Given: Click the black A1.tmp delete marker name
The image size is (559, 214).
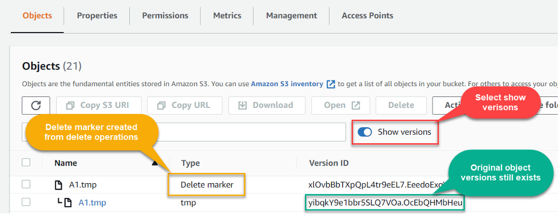Looking at the screenshot, I should point(83,185).
